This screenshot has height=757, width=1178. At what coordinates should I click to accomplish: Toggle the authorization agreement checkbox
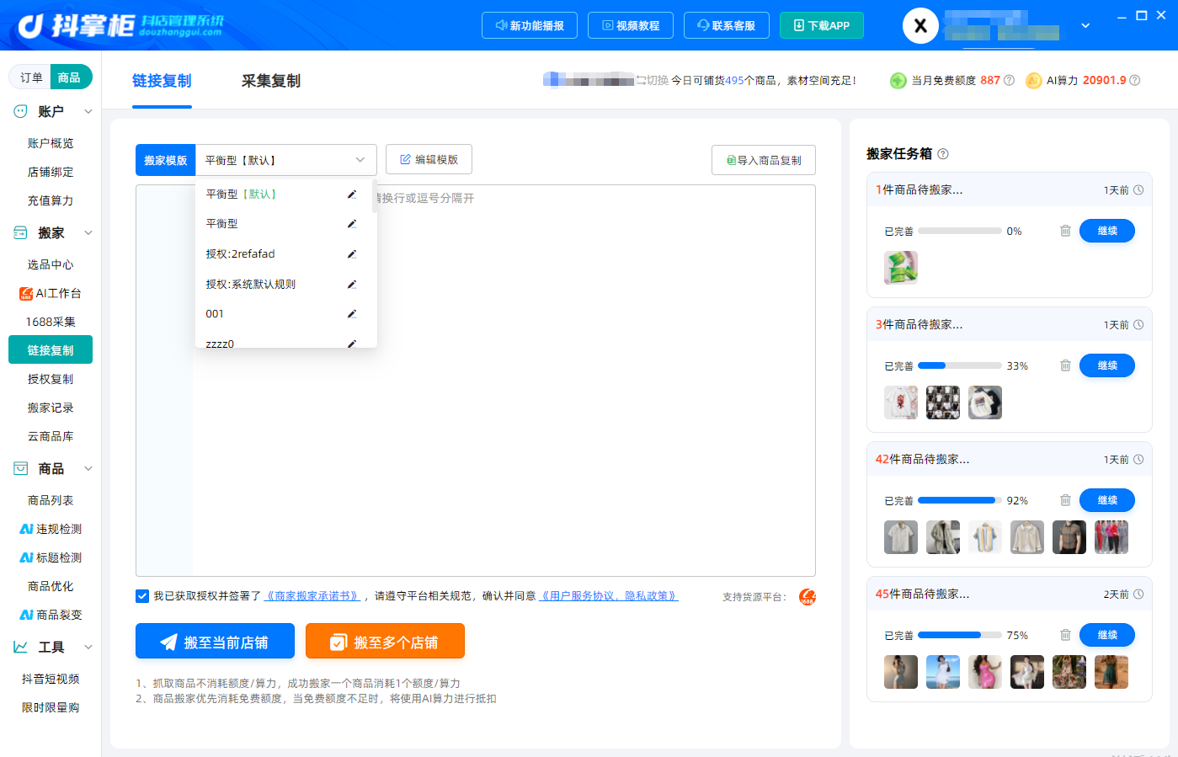click(142, 596)
